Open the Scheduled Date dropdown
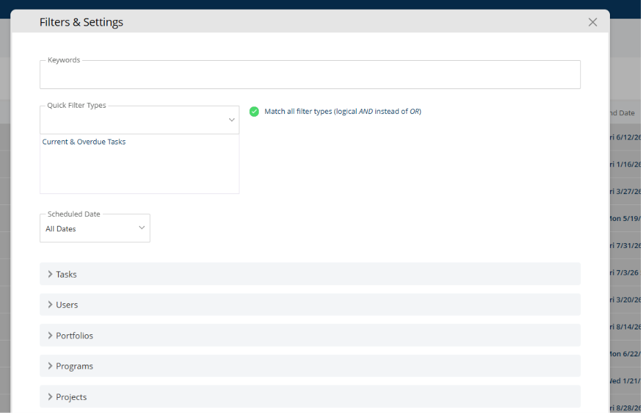The image size is (641, 413). [x=95, y=228]
